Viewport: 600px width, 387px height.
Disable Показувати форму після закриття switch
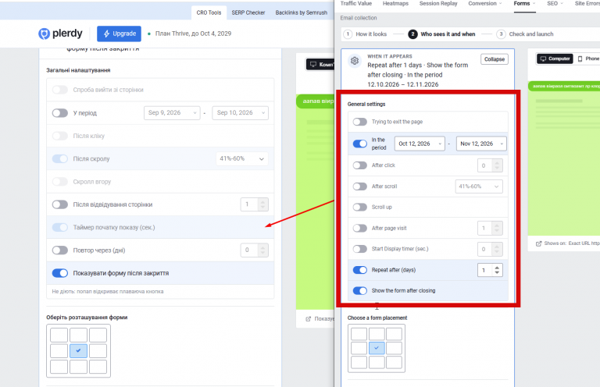pos(60,273)
